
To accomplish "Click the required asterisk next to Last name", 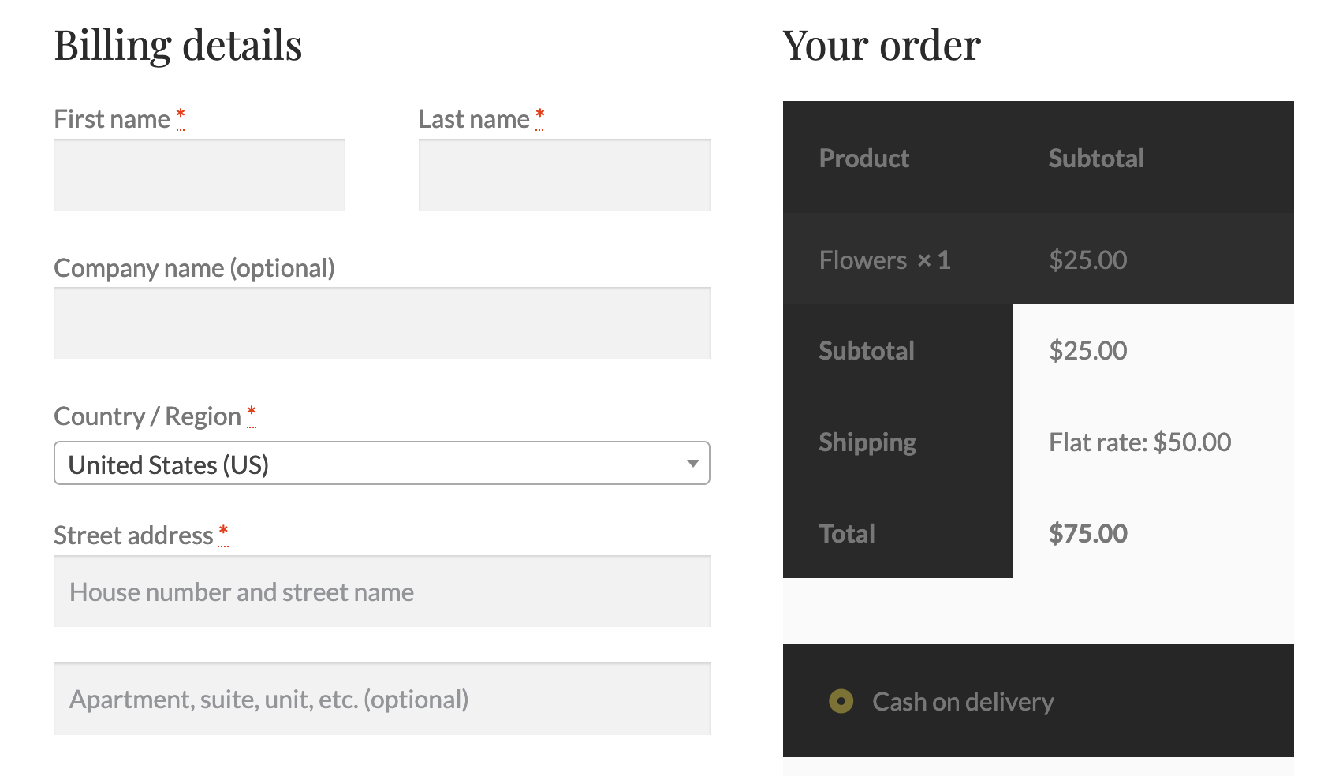I will [x=540, y=117].
